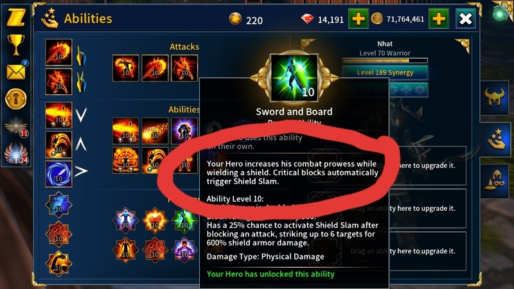The width and height of the screenshot is (514, 289).
Task: Select the abilities hand-and-stars tab icon
Action: tap(496, 139)
